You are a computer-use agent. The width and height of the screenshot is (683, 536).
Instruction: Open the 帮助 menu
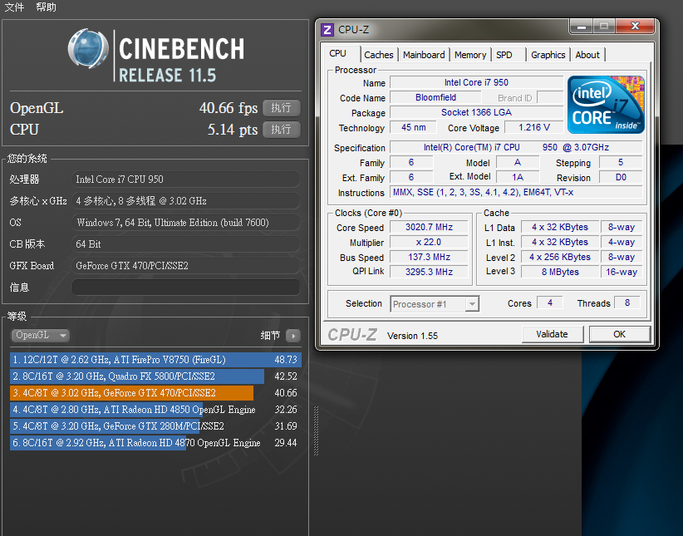coord(46,7)
